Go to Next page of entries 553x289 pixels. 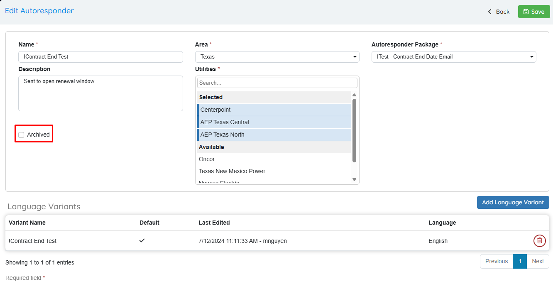tap(538, 262)
